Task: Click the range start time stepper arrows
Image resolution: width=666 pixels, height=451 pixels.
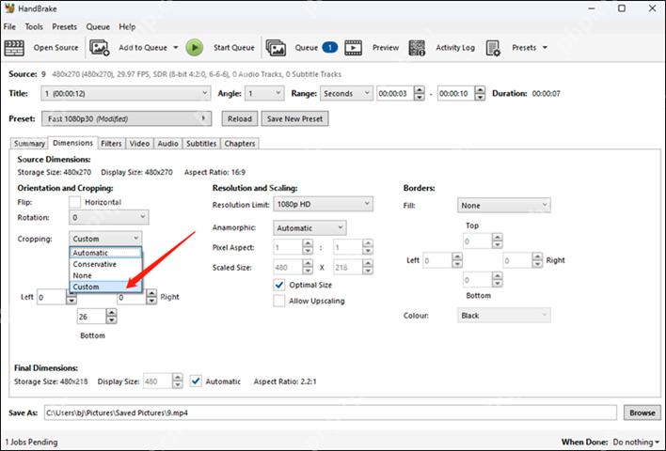Action: 419,93
